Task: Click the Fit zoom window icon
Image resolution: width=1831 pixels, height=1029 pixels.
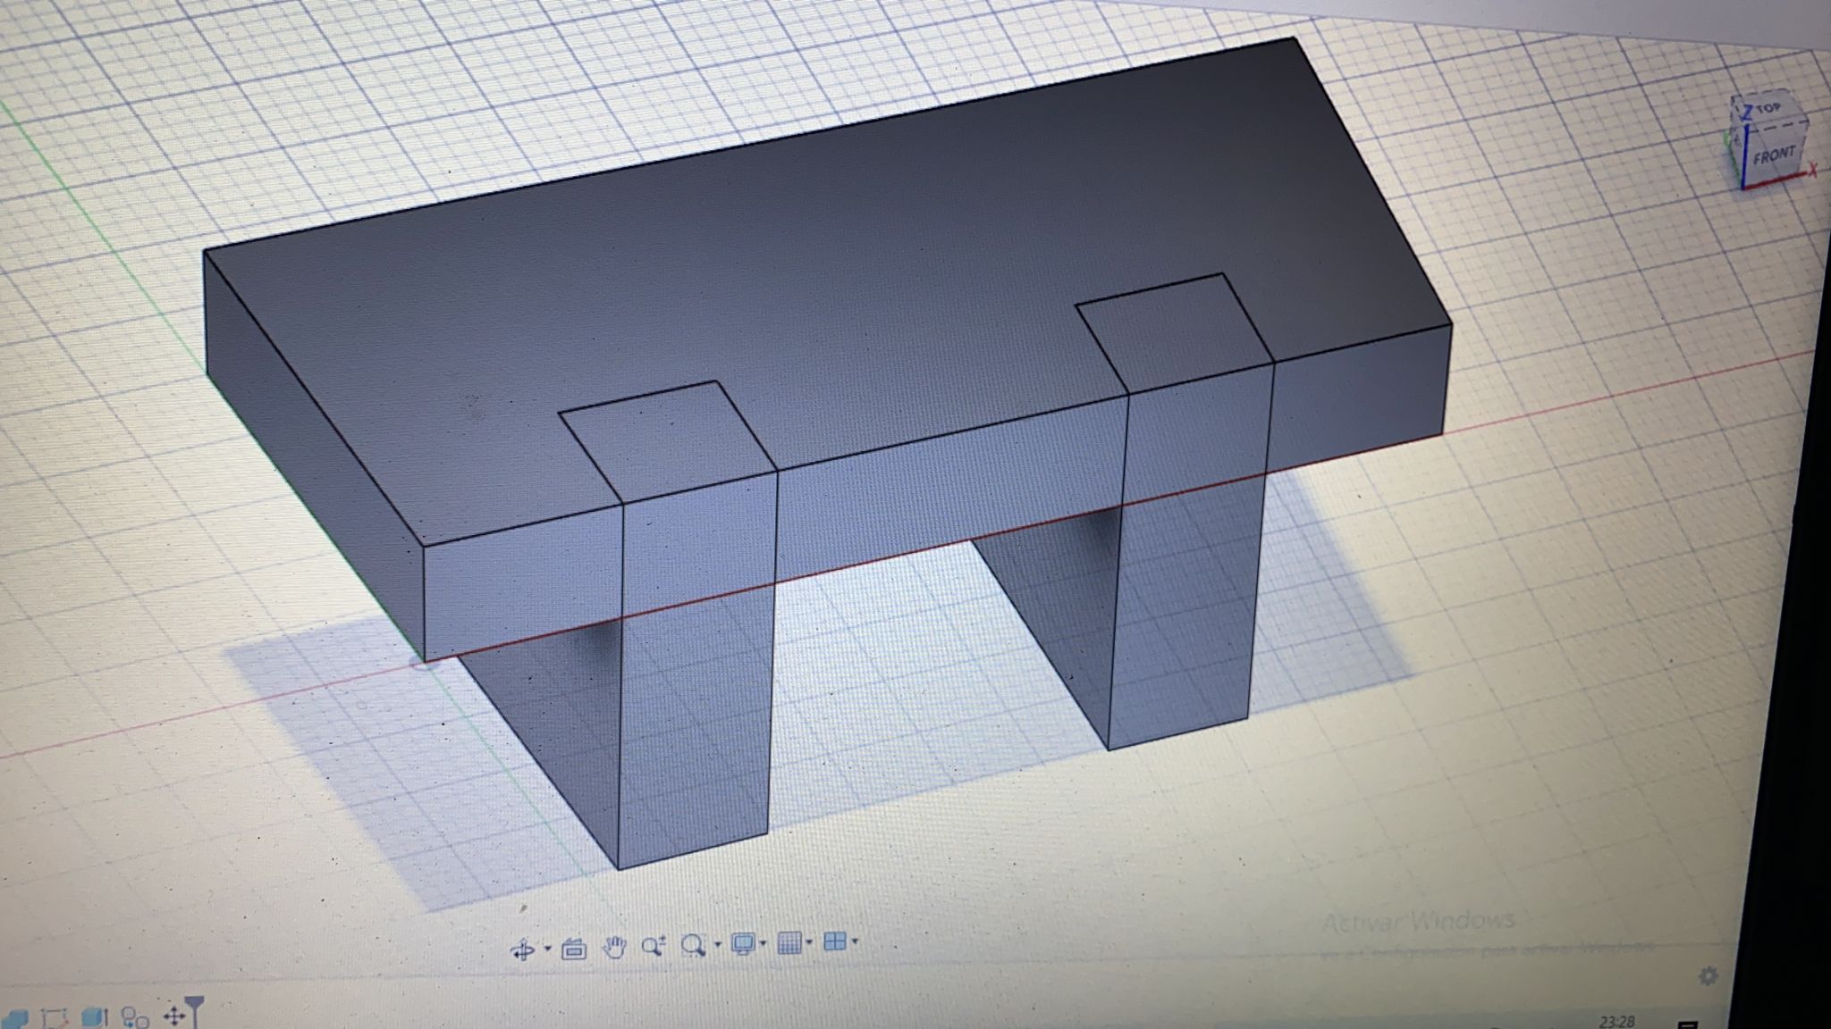Action: [692, 945]
